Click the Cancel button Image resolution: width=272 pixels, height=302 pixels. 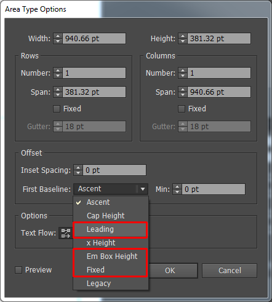tap(230, 271)
